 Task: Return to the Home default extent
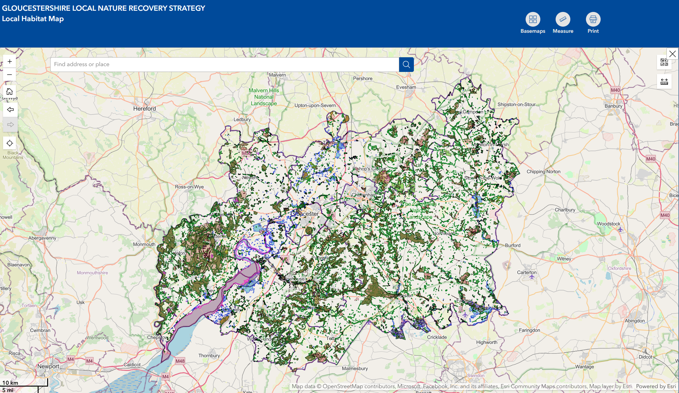[9, 92]
